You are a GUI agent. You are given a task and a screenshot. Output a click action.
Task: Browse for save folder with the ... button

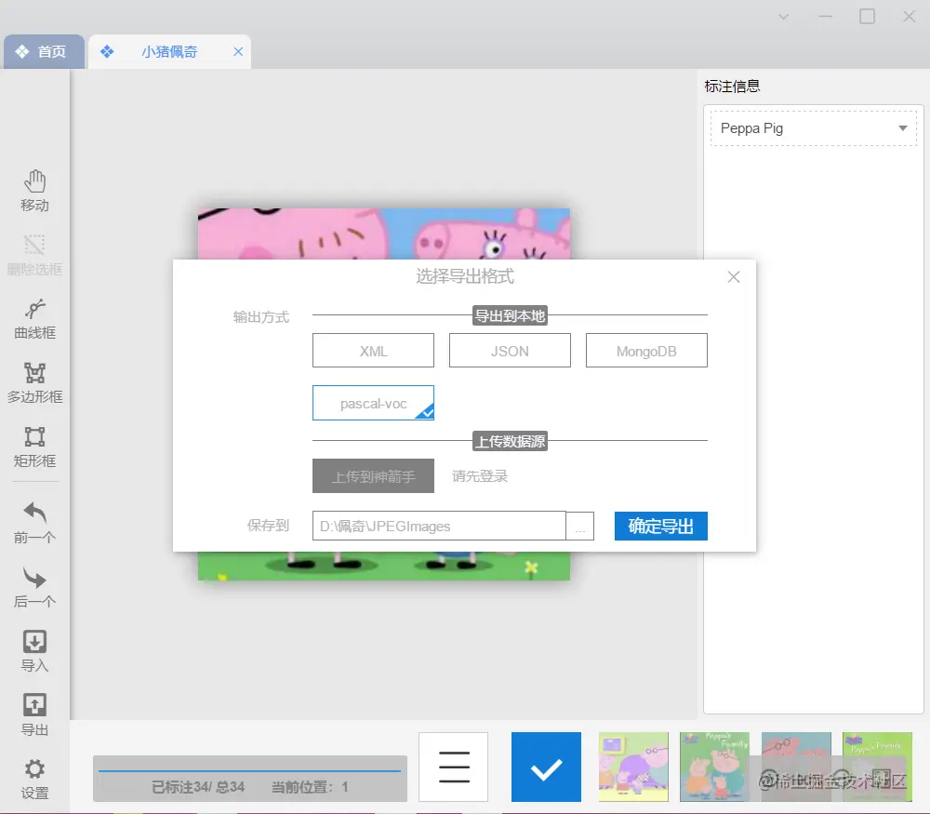(580, 526)
